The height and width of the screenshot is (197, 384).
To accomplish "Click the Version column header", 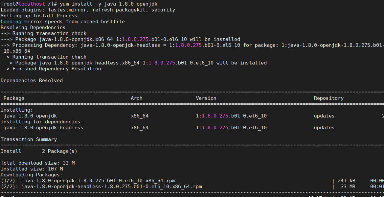I will pos(206,98).
